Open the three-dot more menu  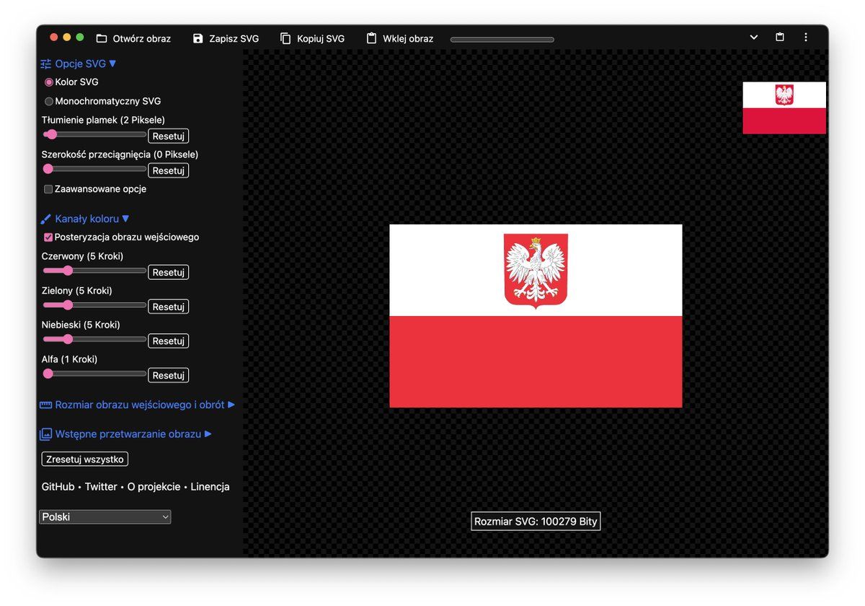(806, 37)
